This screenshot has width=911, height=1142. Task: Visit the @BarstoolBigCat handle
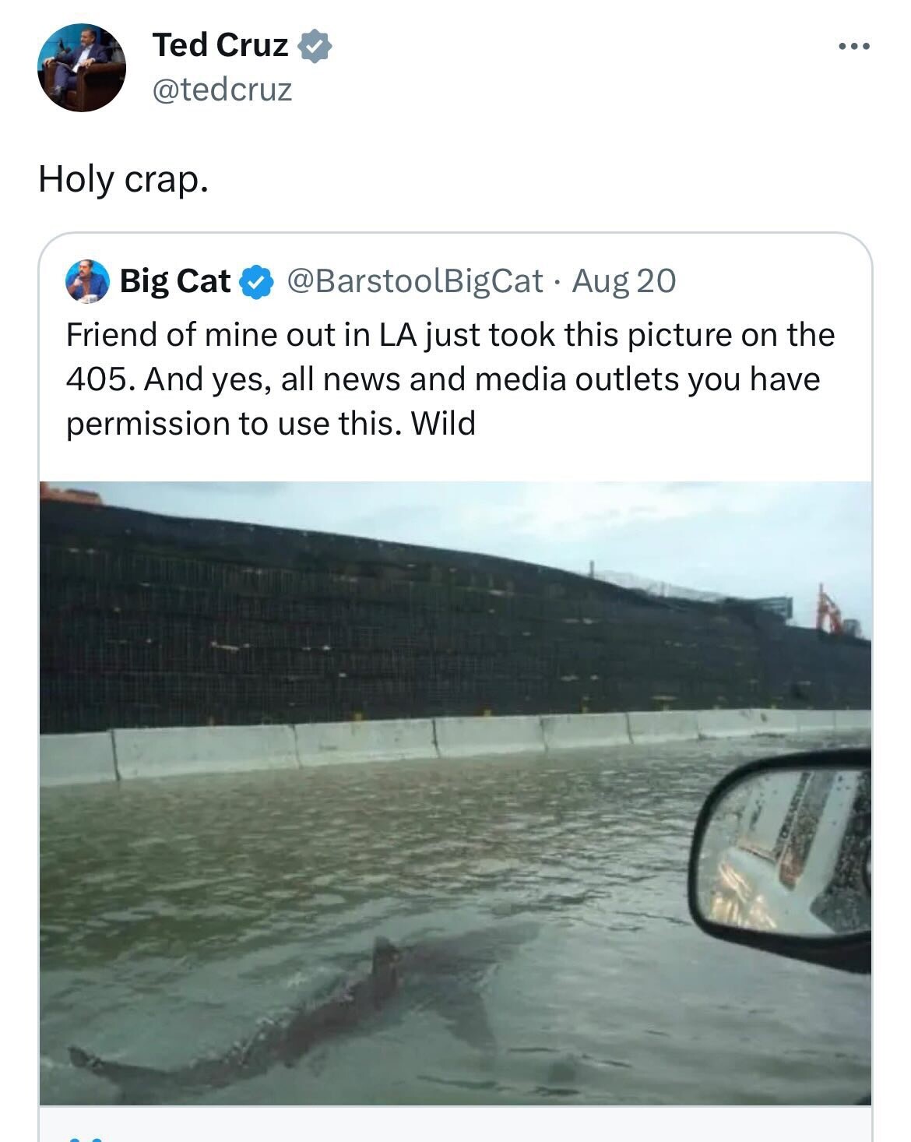pos(415,280)
